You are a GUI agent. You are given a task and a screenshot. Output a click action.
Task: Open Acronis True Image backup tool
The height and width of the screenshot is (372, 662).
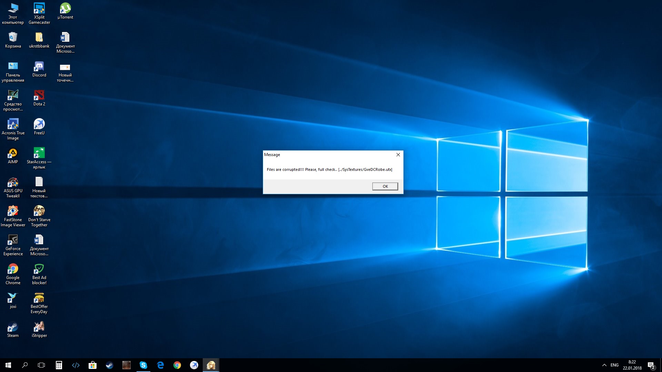tap(12, 124)
